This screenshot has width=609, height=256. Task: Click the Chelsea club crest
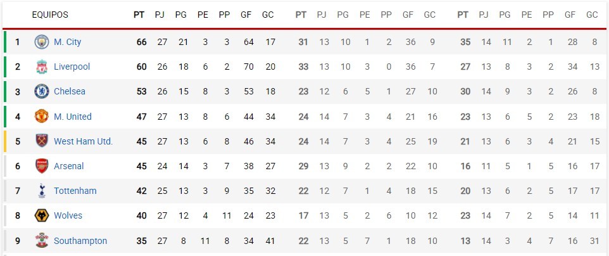point(42,91)
